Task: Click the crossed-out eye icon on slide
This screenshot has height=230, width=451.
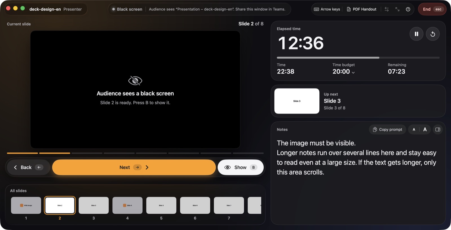Action: coord(135,81)
